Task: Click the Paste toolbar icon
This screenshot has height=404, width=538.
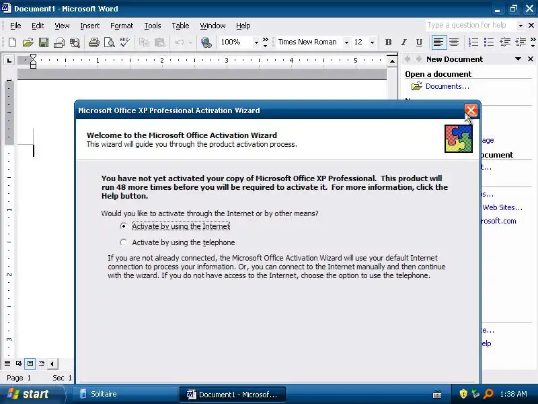Action: pyautogui.click(x=160, y=42)
